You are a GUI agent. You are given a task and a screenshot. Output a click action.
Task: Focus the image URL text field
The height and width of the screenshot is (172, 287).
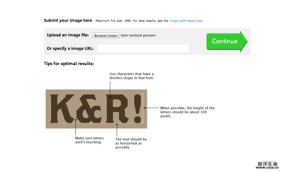click(143, 48)
